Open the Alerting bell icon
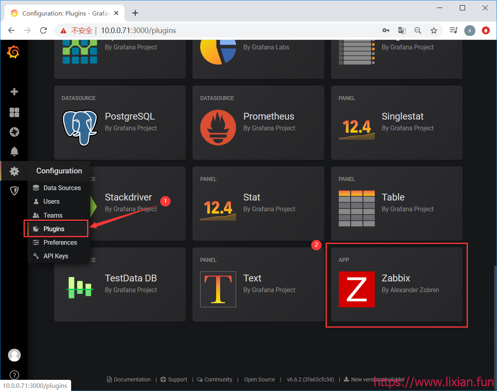497x391 pixels. (14, 151)
